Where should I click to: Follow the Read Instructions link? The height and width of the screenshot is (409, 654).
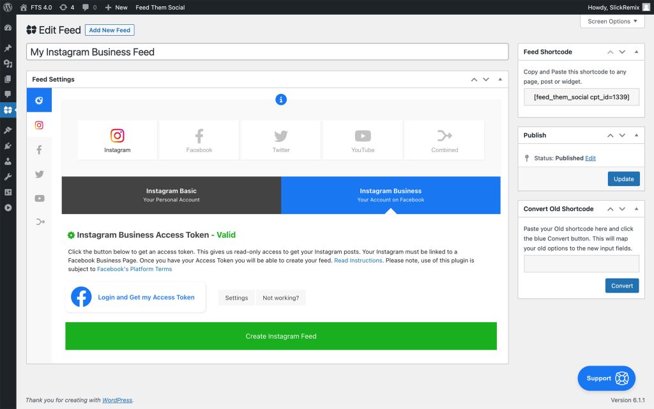click(358, 261)
